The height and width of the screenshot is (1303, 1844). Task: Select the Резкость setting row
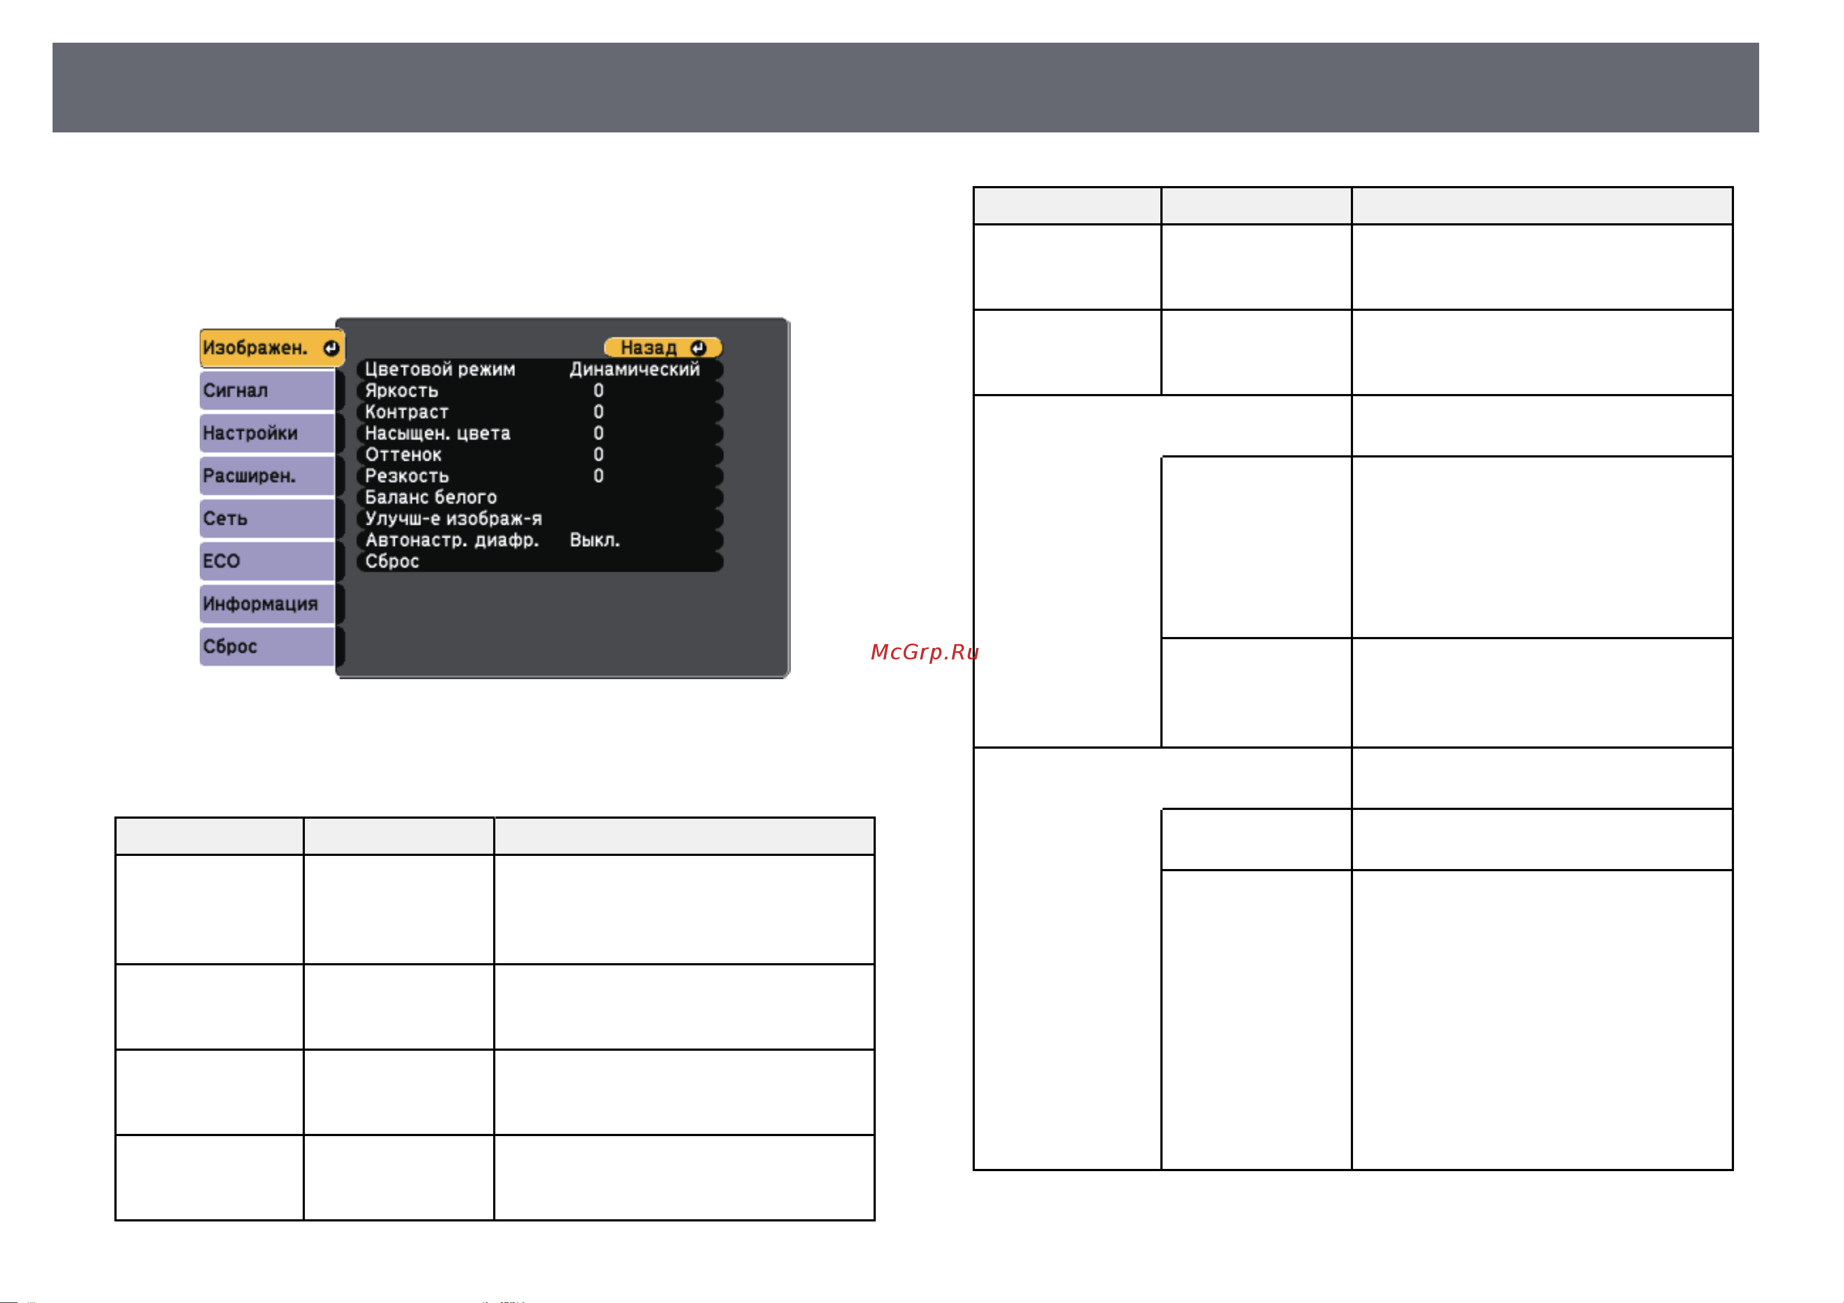(x=540, y=476)
